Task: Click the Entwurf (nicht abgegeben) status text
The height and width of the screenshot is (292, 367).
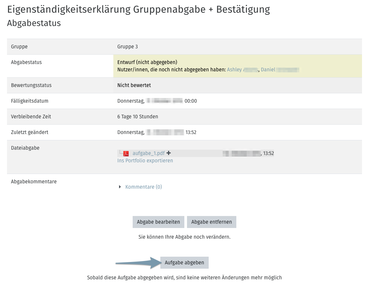Action: pyautogui.click(x=147, y=62)
